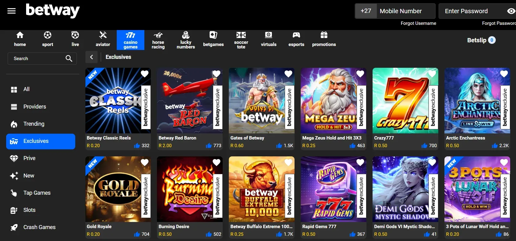Like Burning Desire thumbs-up 502
The width and height of the screenshot is (516, 241).
pyautogui.click(x=209, y=234)
